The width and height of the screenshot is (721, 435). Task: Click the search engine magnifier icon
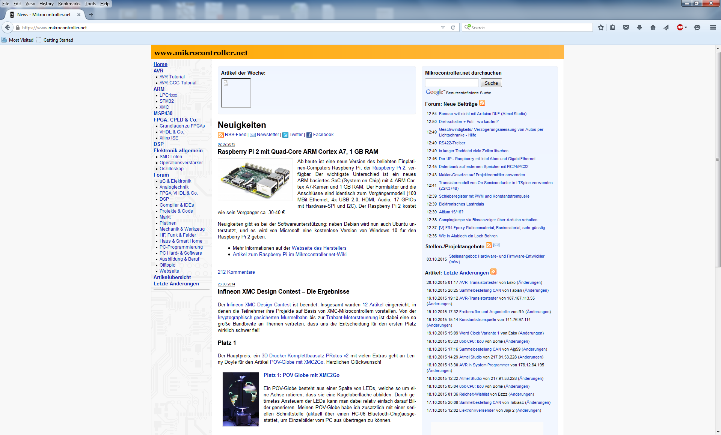click(467, 27)
